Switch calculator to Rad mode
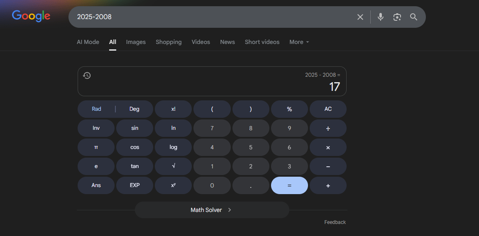Image resolution: width=479 pixels, height=236 pixels. 97,109
